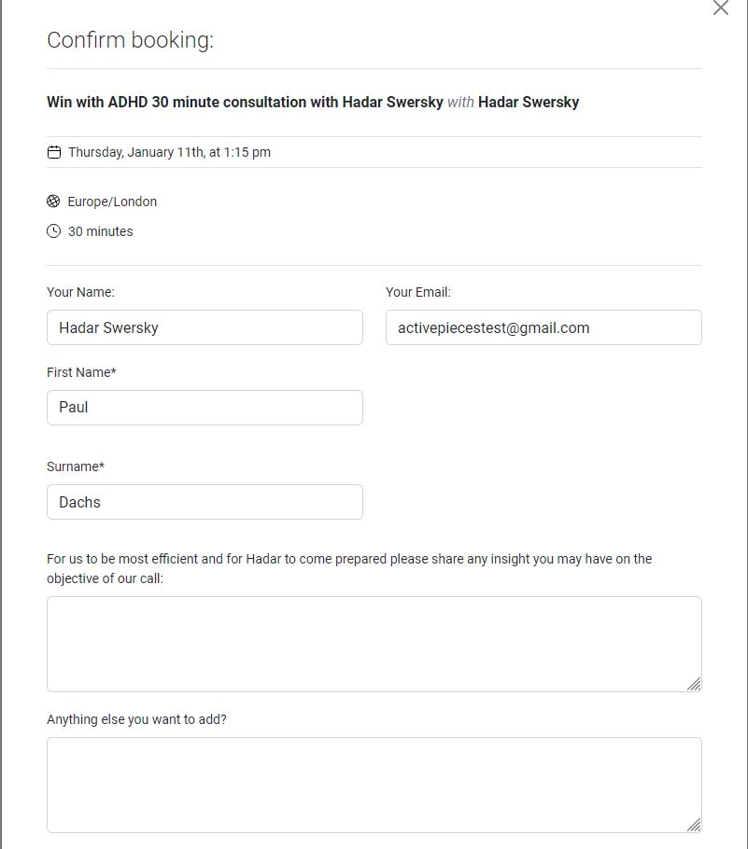
Task: Click the resize handle of the last textarea
Action: [x=694, y=825]
